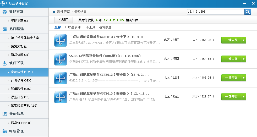Click the 地区：四川 label
The image size is (257, 137).
pyautogui.click(x=171, y=78)
